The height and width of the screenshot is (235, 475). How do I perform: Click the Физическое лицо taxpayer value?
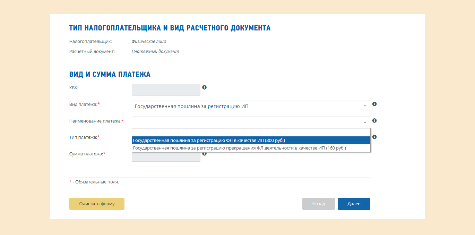(149, 42)
